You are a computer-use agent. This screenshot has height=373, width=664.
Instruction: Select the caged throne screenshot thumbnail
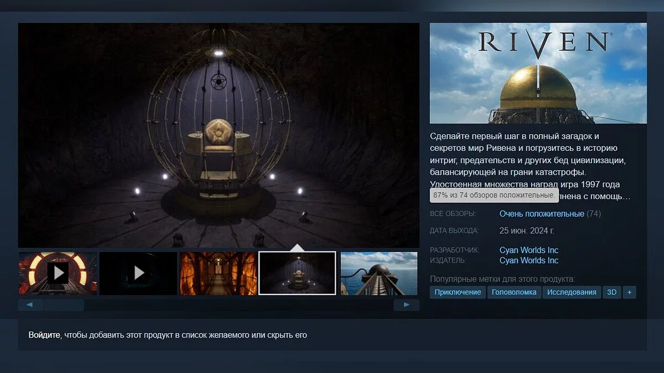click(x=297, y=273)
